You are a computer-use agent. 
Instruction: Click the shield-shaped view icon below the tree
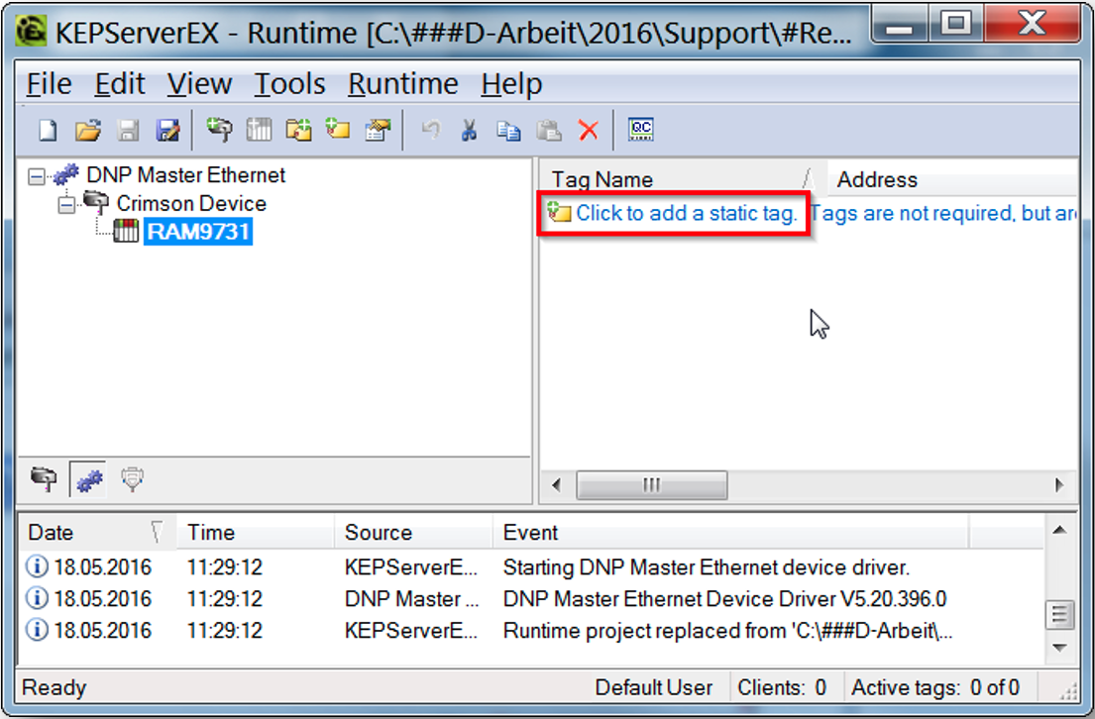pos(132,479)
